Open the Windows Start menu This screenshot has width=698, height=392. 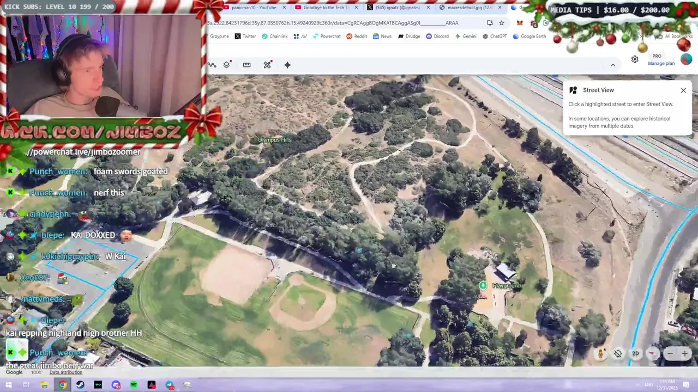pos(9,385)
